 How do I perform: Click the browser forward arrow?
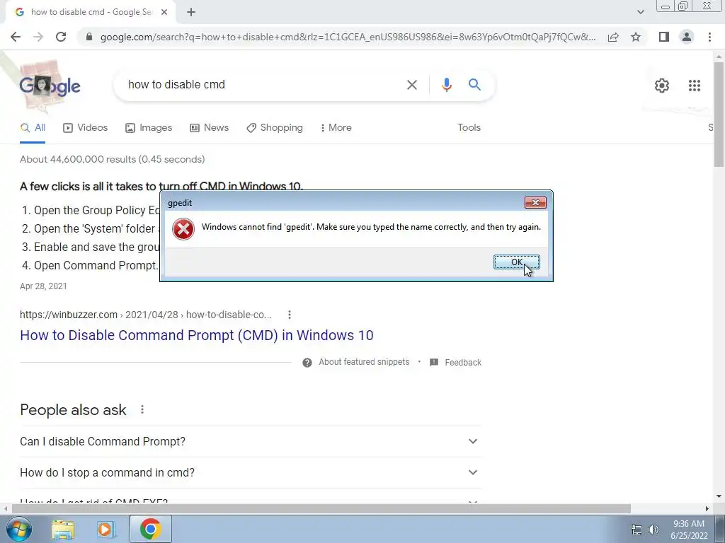click(x=38, y=37)
